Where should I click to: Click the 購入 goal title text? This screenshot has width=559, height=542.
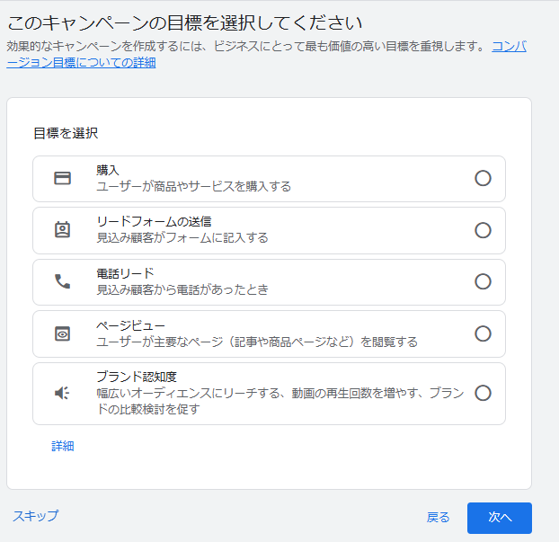tap(108, 171)
